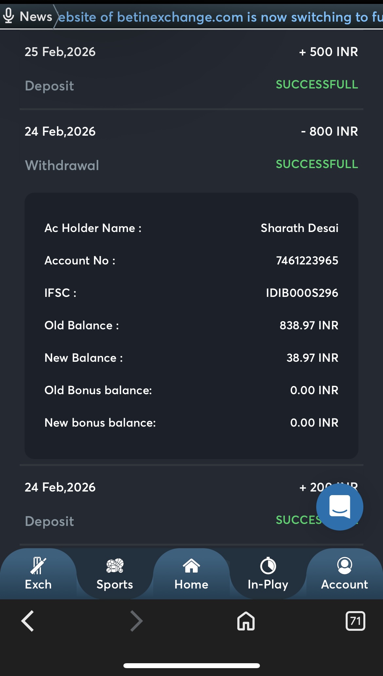Viewport: 383px width, 676px height.
Task: Tap the Exch cricket bat icon
Action: click(x=38, y=566)
